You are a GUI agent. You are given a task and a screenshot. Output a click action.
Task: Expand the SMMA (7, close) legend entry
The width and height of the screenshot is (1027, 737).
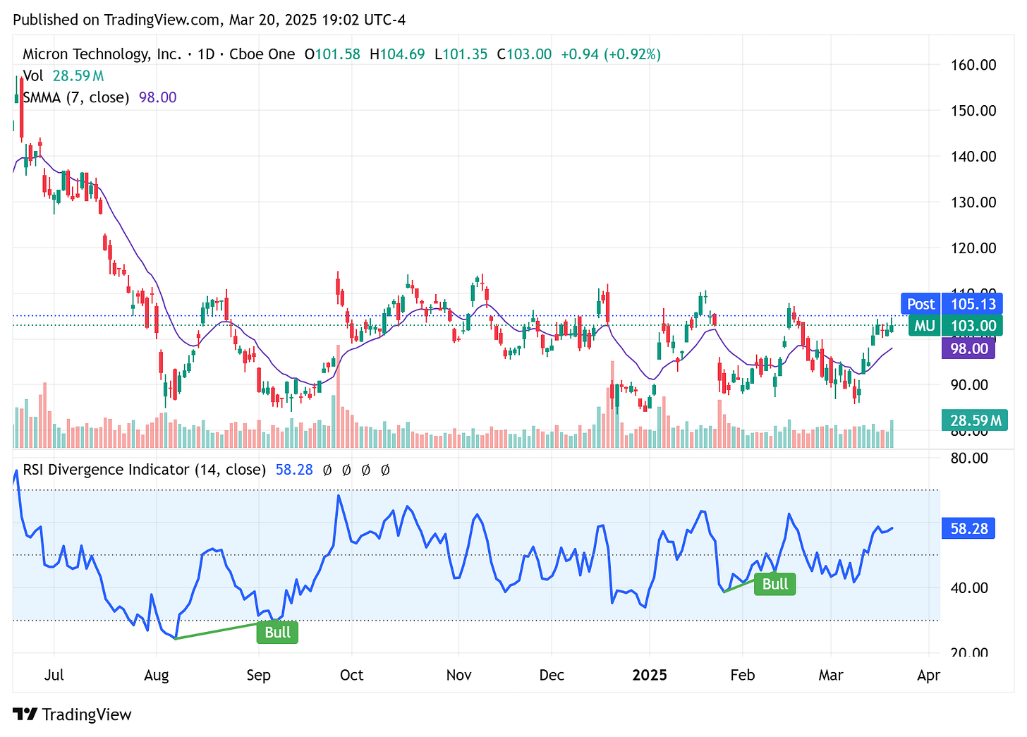(75, 97)
